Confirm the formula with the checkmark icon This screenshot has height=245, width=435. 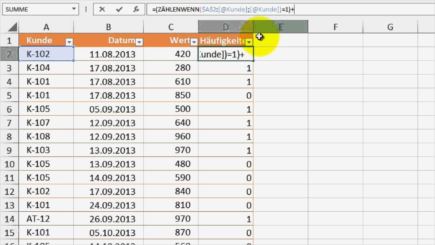(x=119, y=9)
